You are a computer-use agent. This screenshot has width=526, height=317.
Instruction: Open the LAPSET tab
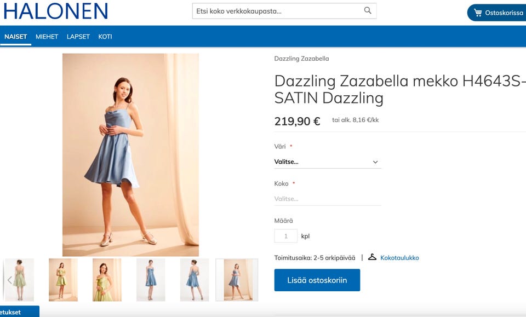(x=78, y=37)
